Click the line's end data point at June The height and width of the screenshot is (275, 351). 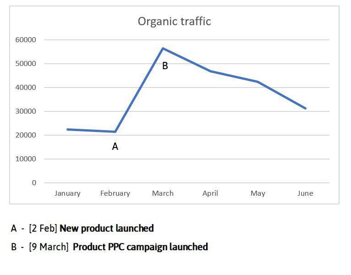click(x=305, y=109)
